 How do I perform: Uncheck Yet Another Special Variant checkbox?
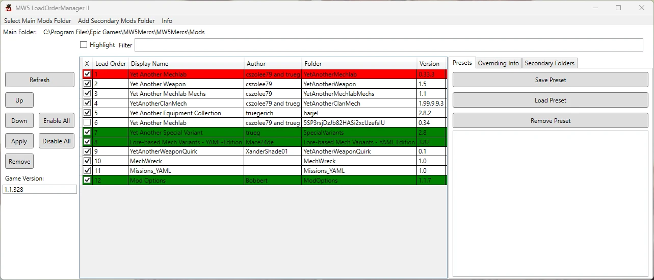[x=87, y=132]
